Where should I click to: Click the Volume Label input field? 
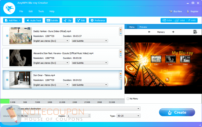point(29,116)
